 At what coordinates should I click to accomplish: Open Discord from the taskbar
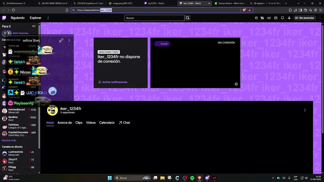click(x=207, y=178)
